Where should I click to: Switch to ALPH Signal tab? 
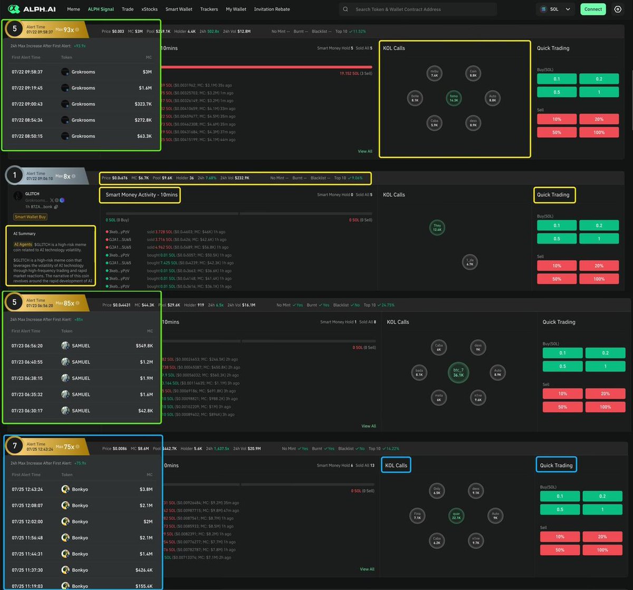click(x=101, y=9)
